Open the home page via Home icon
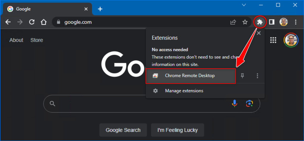304x141 pixels. (44, 22)
